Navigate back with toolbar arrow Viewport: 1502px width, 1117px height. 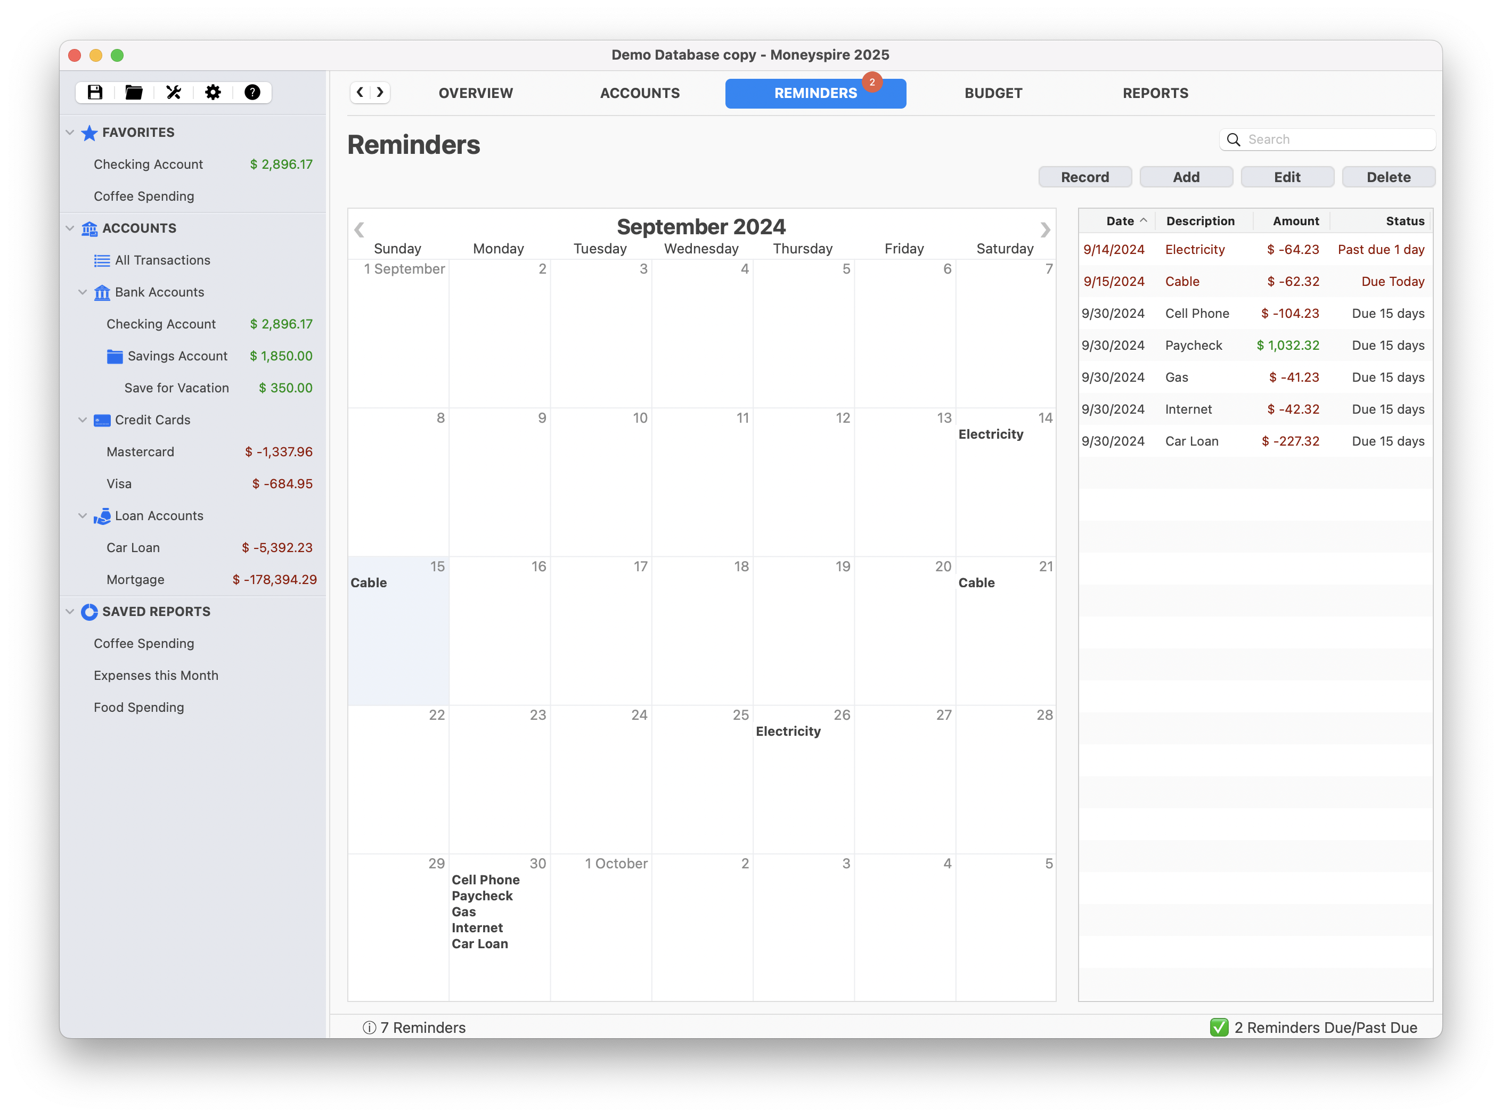[361, 92]
